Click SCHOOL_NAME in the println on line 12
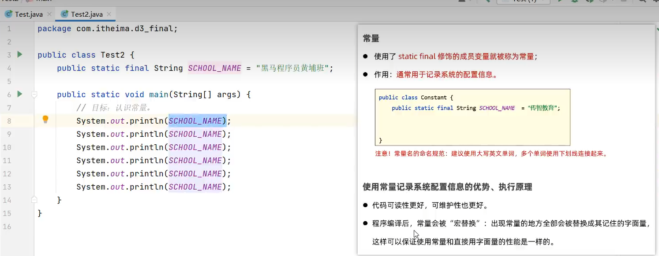This screenshot has height=256, width=659. 195,174
